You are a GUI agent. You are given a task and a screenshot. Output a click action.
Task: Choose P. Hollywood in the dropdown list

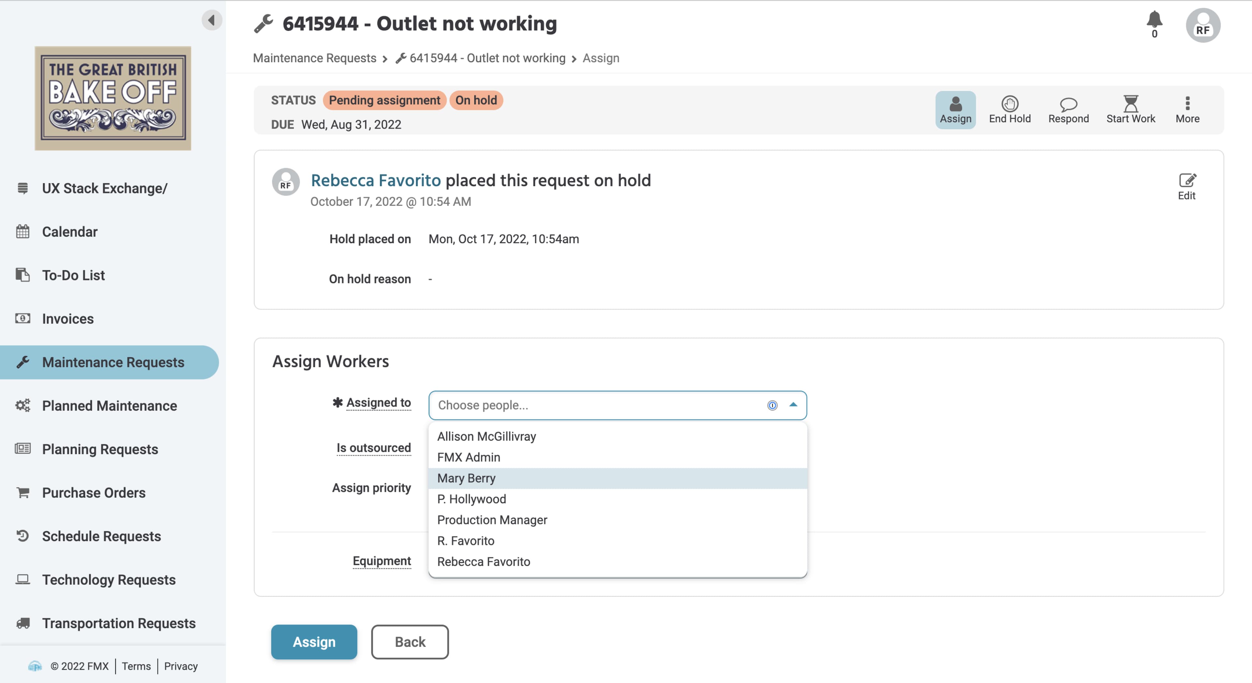(x=471, y=499)
